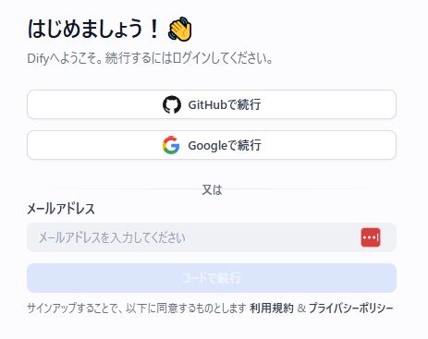This screenshot has width=428, height=339.
Task: Sign in using the Googleで続行 button
Action: point(212,145)
